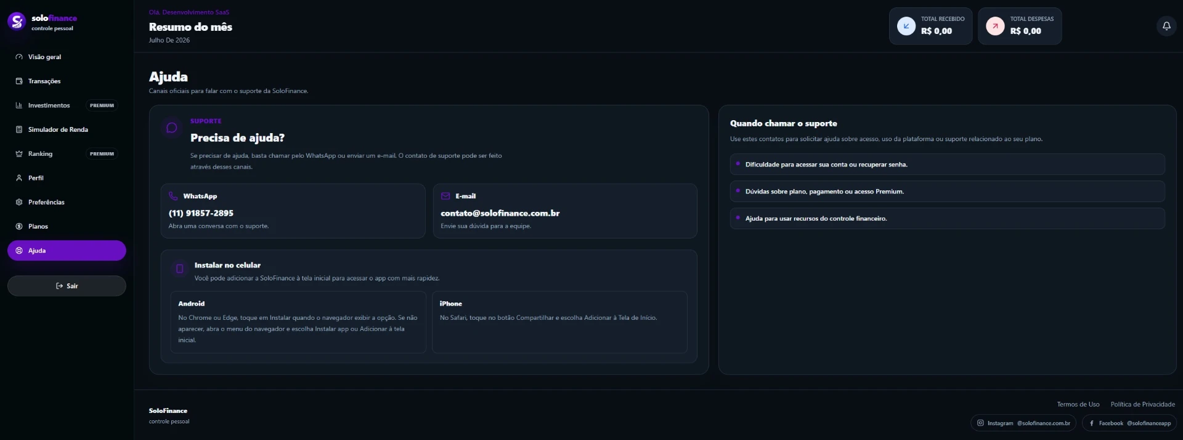Click the E-mail envelope icon
Screen dimensions: 1183x440
(445, 196)
